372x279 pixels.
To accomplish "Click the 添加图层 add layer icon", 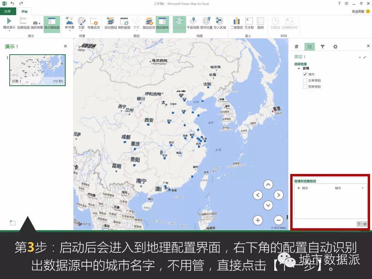I will point(110,21).
